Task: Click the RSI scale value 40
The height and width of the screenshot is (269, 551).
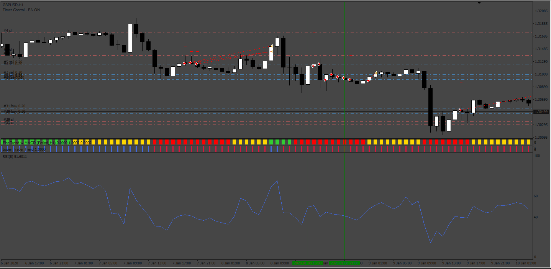Action: [536, 217]
